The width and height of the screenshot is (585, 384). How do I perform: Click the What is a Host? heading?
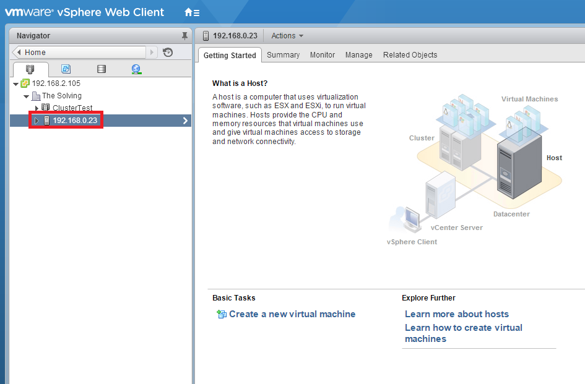[x=240, y=83]
